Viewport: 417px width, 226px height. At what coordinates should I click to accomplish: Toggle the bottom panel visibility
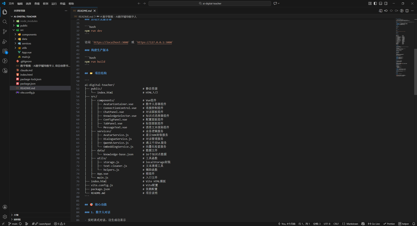click(x=381, y=3)
